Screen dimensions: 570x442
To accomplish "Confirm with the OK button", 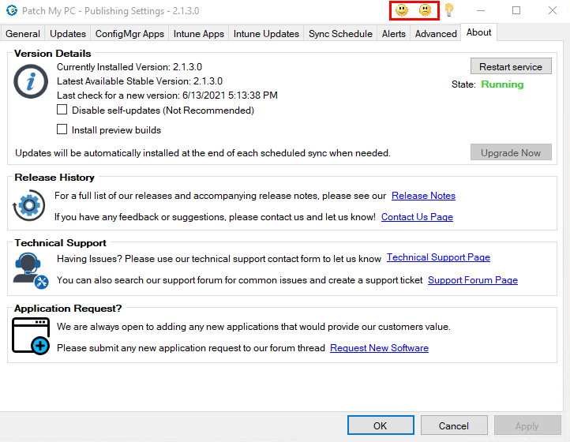I will [381, 425].
